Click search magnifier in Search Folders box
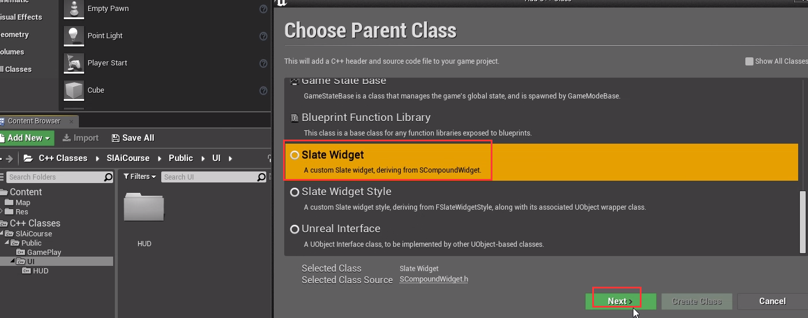808x318 pixels. (x=108, y=177)
